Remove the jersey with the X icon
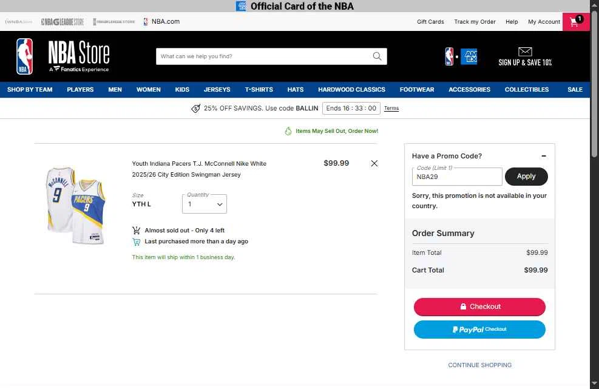599x389 pixels. tap(374, 163)
